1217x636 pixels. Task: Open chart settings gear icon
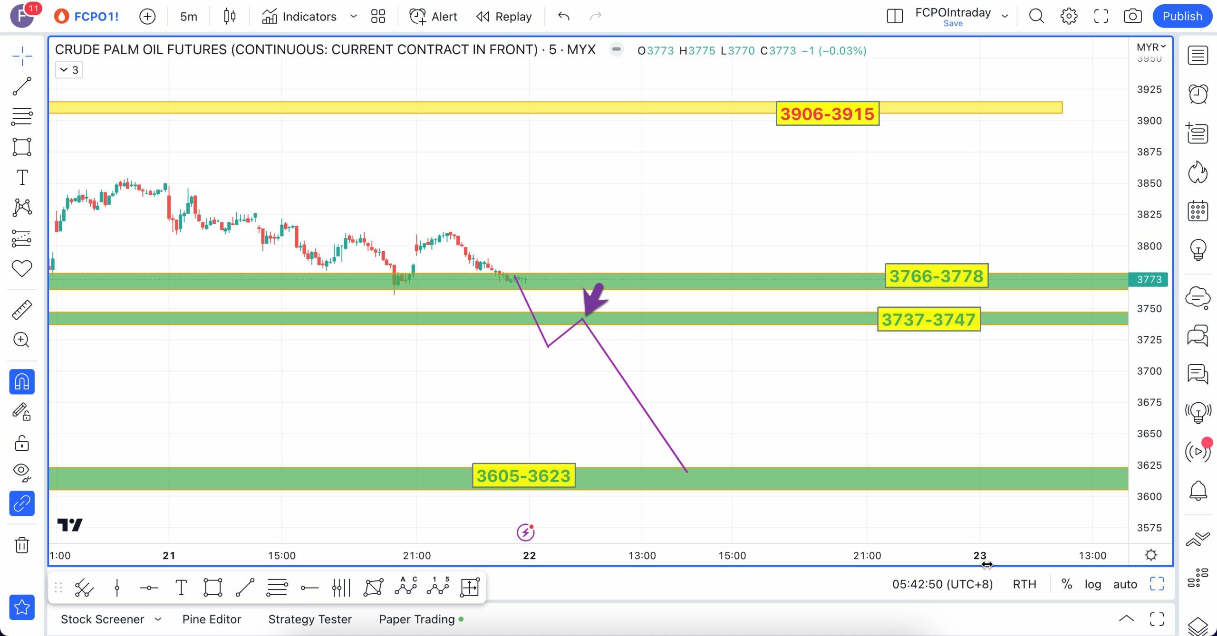pos(1069,16)
